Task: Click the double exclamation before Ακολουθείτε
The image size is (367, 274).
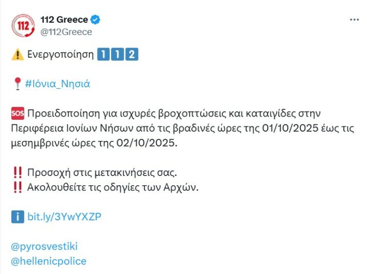Action: click(17, 187)
